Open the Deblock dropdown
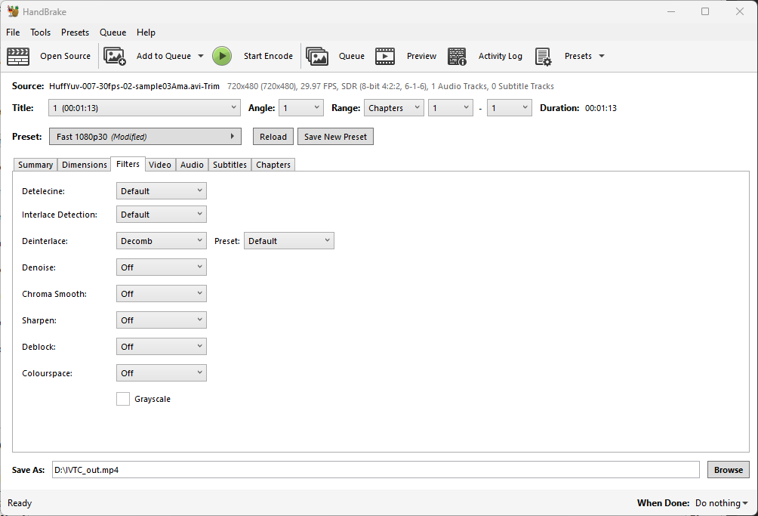The width and height of the screenshot is (758, 516). (x=162, y=347)
